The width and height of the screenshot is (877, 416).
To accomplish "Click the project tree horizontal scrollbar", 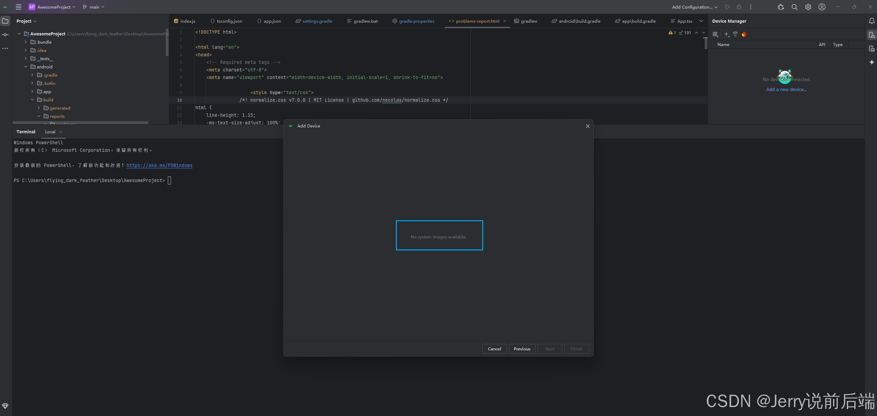I will pos(81,122).
